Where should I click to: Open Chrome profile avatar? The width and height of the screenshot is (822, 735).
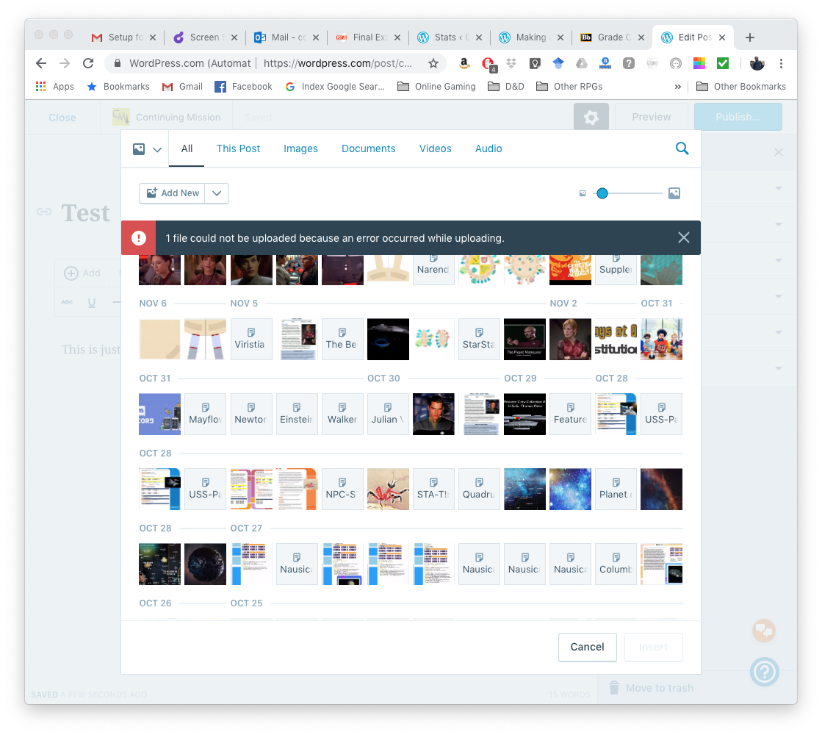click(757, 63)
